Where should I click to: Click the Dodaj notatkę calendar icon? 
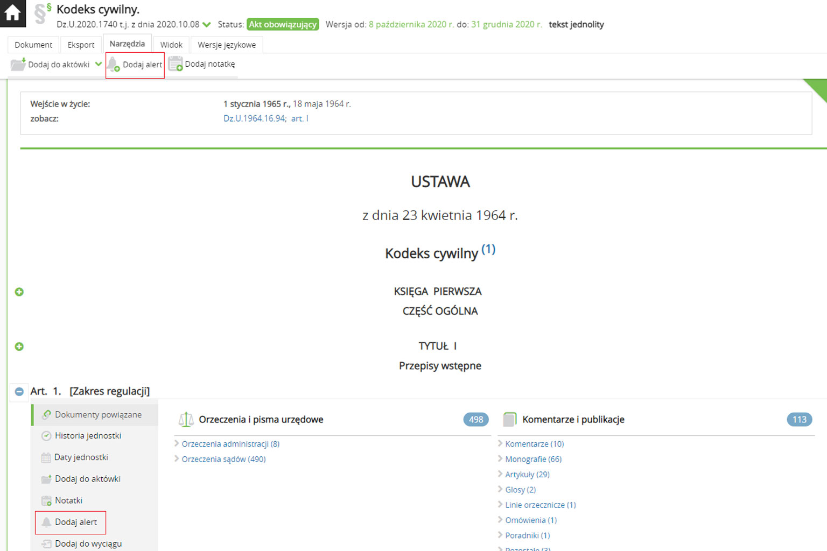(176, 64)
